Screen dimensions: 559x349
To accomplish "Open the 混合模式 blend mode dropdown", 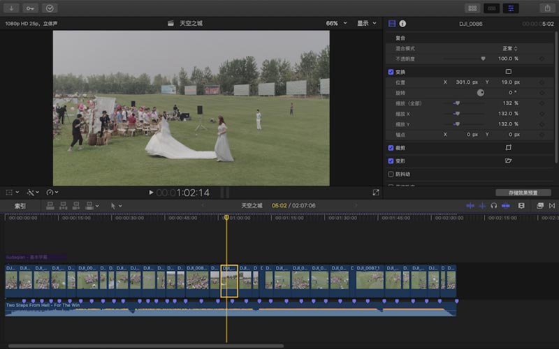I will tap(510, 48).
